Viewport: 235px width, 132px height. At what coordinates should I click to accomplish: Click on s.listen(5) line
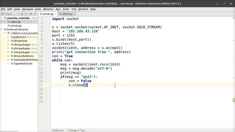63,44
